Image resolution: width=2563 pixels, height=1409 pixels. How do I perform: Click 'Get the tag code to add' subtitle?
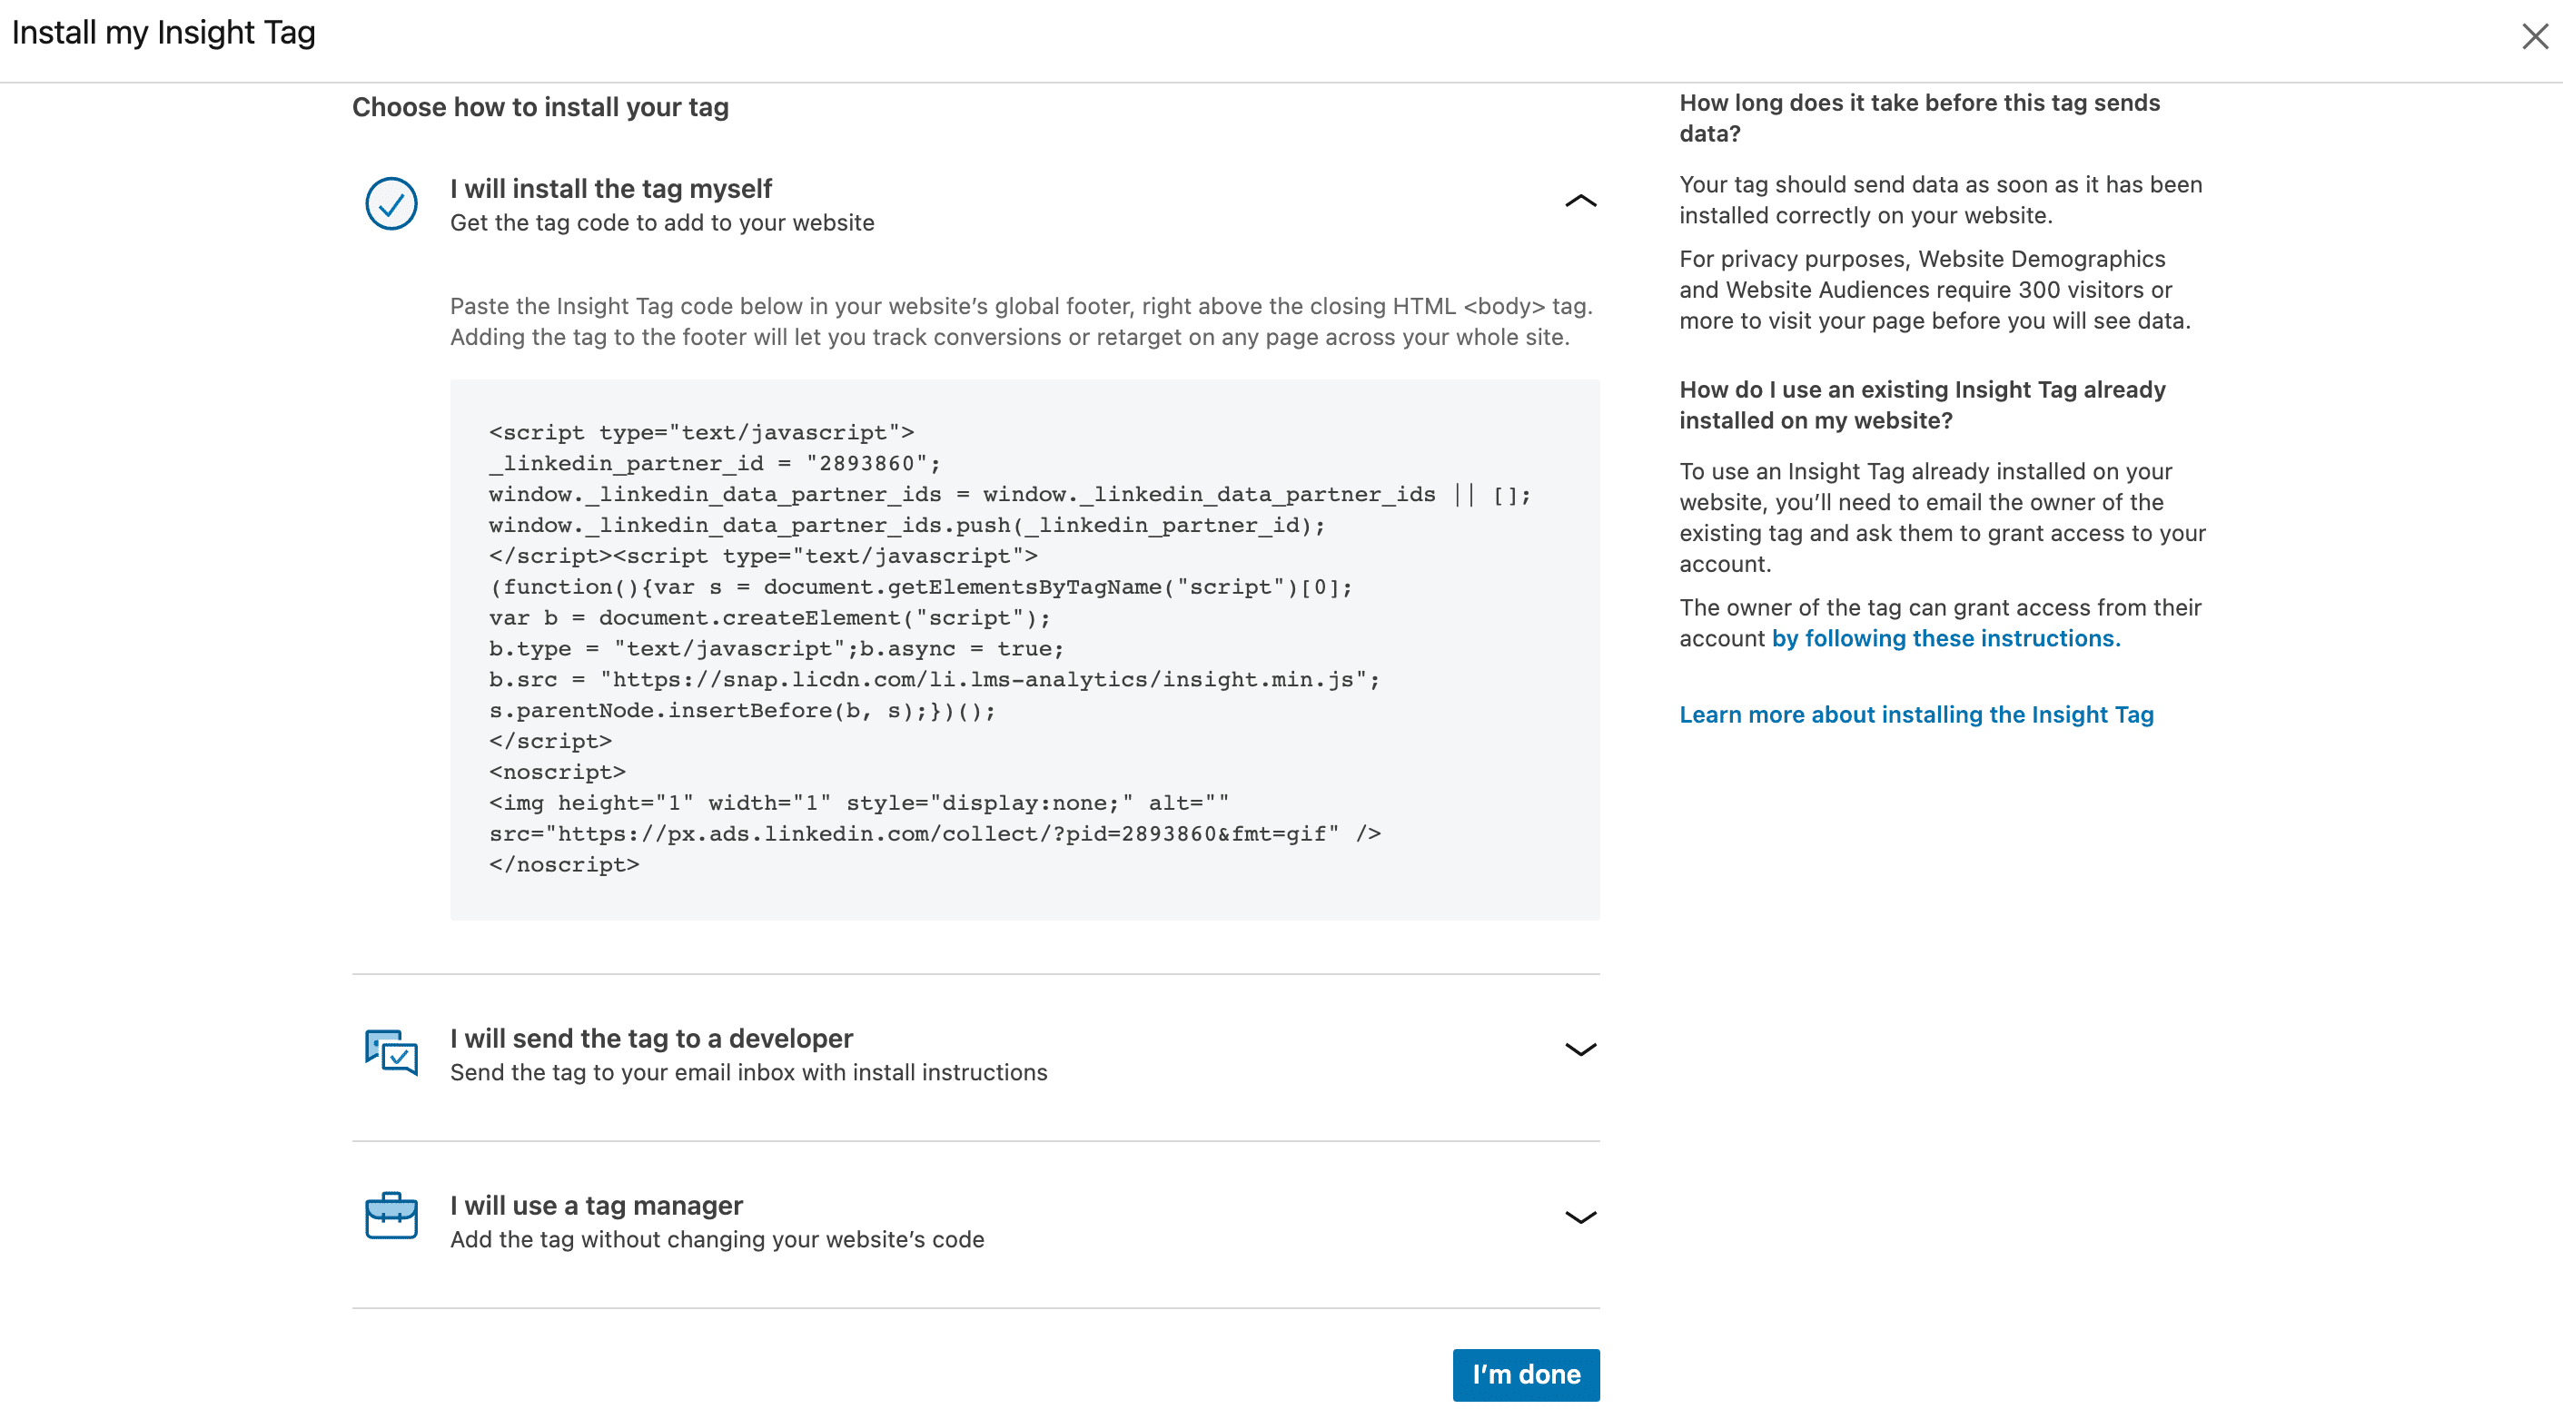(x=662, y=222)
